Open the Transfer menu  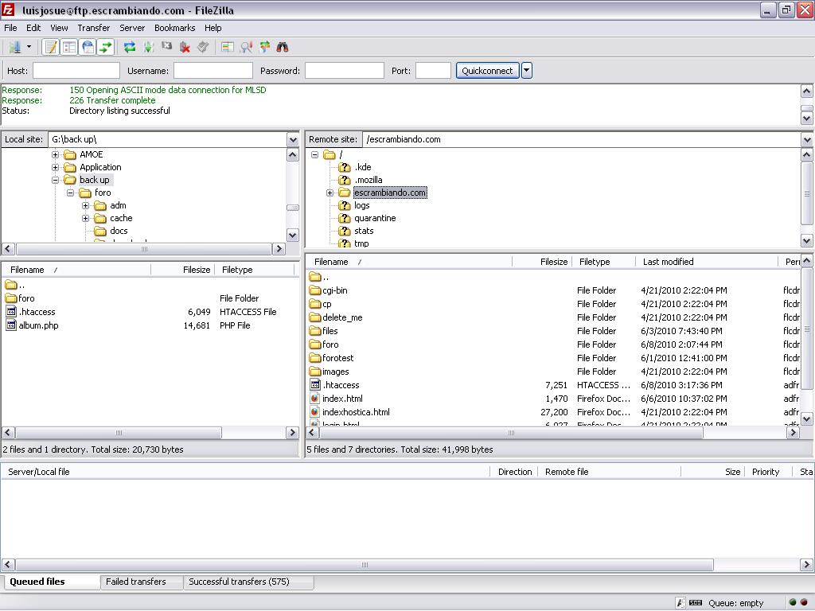point(94,28)
